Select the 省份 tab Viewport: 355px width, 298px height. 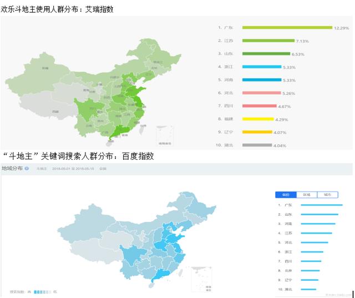[x=286, y=195]
